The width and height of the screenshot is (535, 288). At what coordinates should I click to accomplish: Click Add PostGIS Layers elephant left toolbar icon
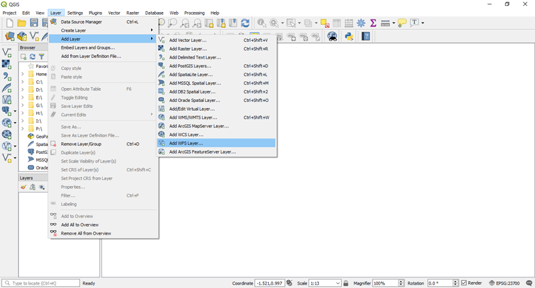pyautogui.click(x=6, y=111)
